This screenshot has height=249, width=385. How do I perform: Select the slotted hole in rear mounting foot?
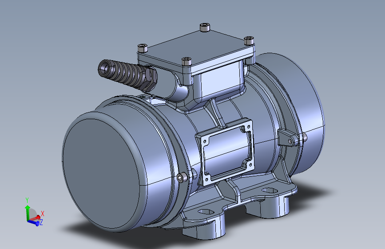coord(270,190)
